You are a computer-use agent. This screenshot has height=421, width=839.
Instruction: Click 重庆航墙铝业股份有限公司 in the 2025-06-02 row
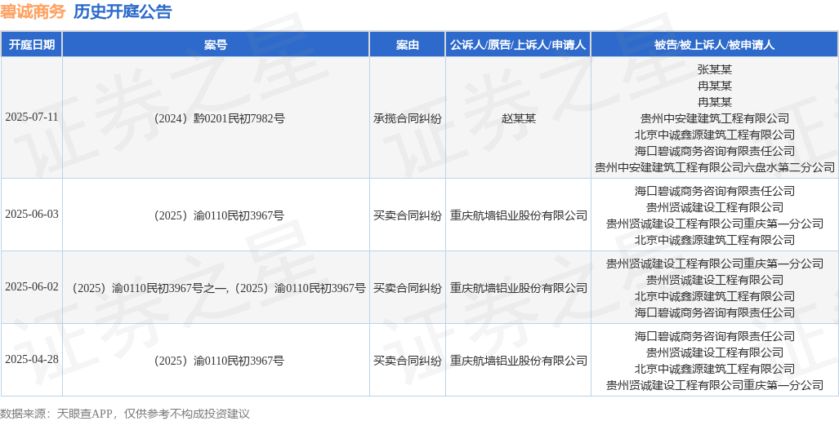tap(518, 288)
